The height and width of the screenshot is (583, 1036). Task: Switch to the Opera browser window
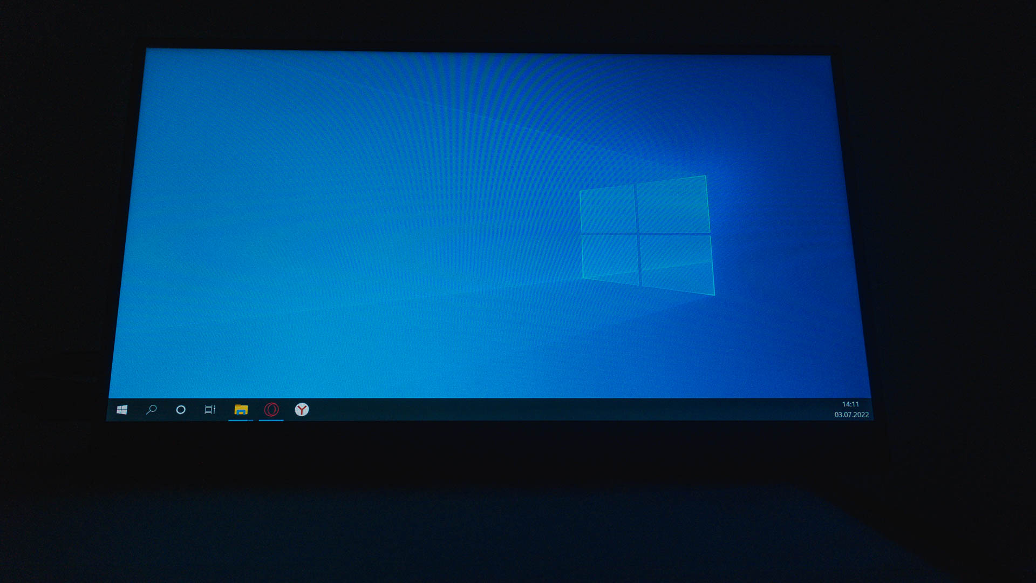coord(271,410)
